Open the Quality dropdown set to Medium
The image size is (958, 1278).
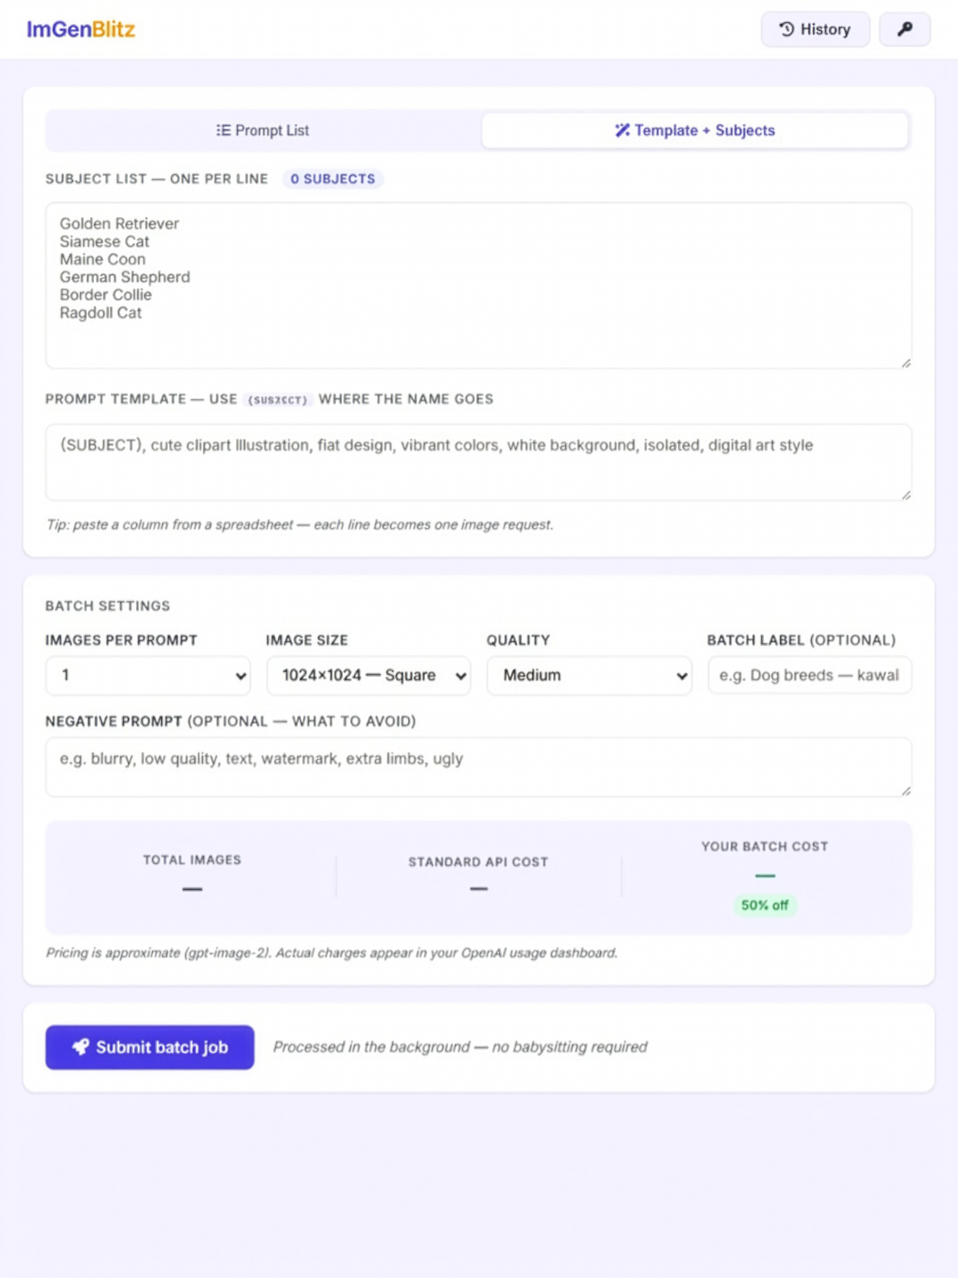tap(589, 675)
